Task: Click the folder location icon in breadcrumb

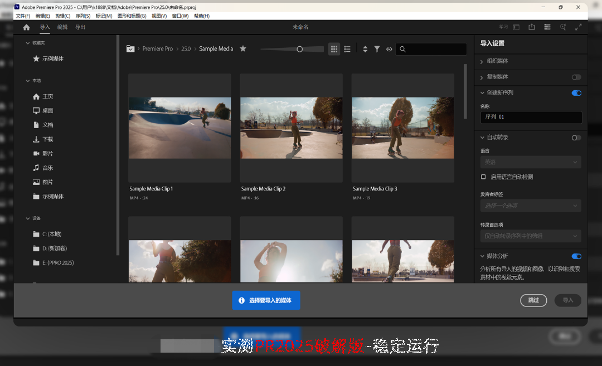Action: 130,48
